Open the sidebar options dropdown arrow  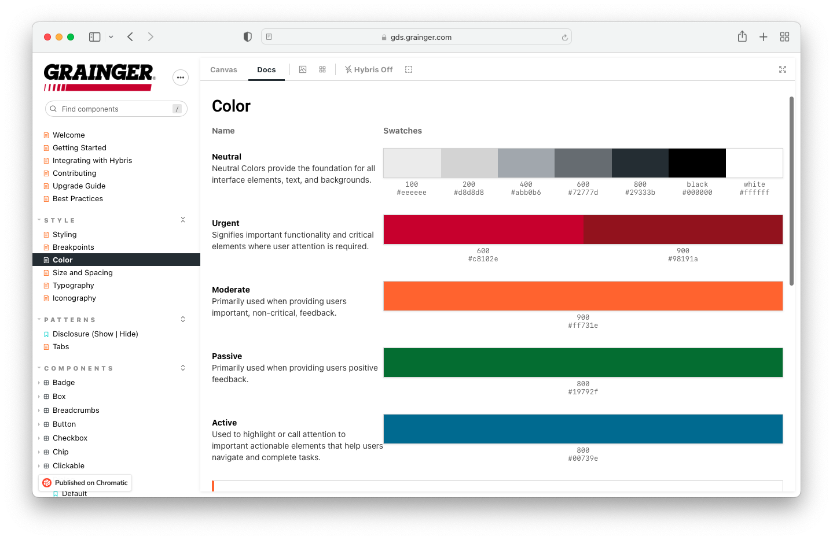pos(111,37)
